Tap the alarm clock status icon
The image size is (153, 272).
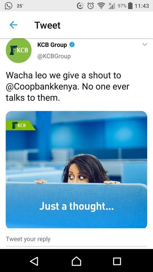[x=90, y=6]
